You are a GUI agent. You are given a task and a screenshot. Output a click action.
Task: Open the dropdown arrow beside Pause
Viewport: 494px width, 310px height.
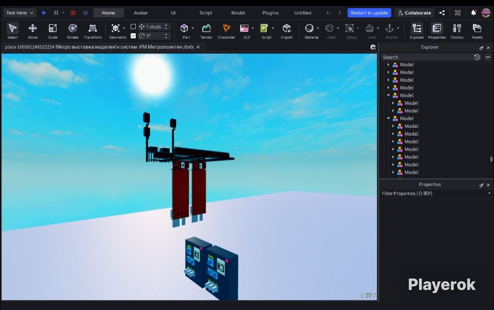coord(63,13)
